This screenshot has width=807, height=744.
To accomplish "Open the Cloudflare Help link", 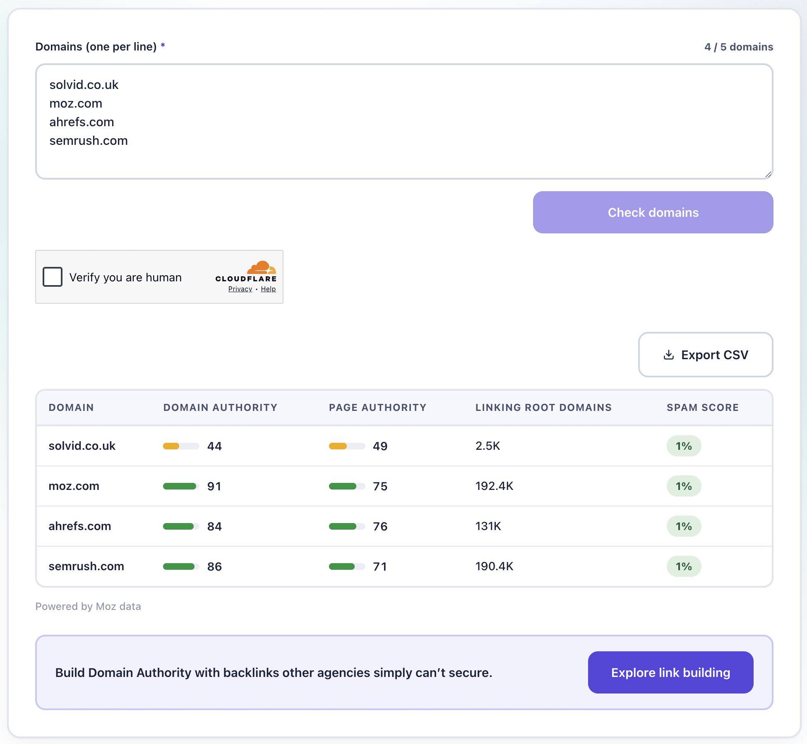I will click(x=268, y=289).
